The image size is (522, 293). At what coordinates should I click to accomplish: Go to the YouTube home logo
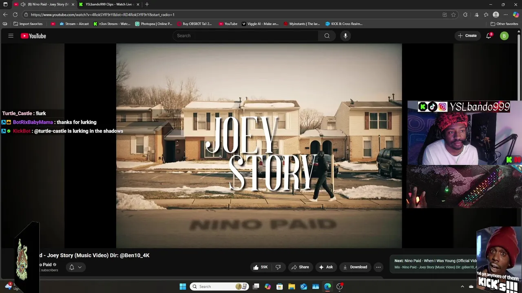pyautogui.click(x=33, y=36)
